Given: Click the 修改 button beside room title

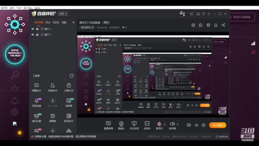Looking at the screenshot, I should click(106, 22).
